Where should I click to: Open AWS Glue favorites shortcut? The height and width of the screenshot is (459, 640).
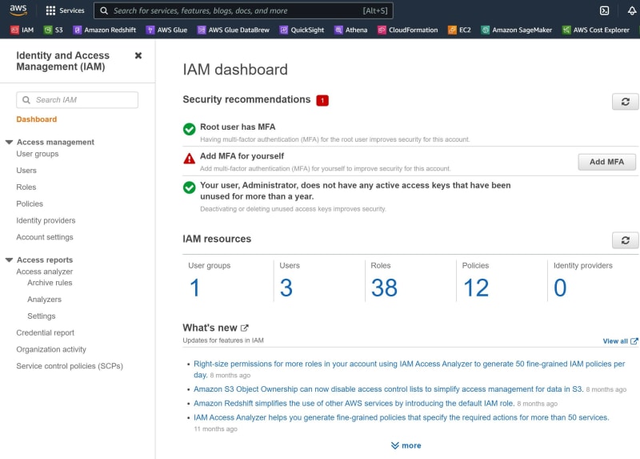(x=166, y=30)
